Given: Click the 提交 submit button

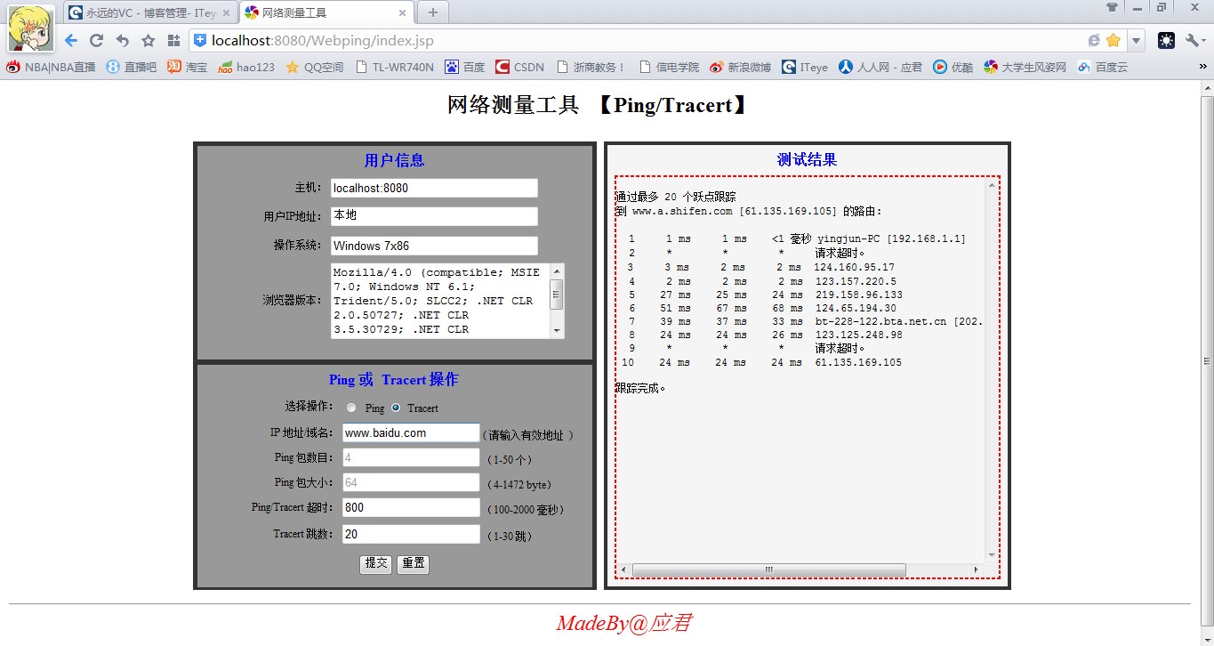Looking at the screenshot, I should [x=376, y=563].
